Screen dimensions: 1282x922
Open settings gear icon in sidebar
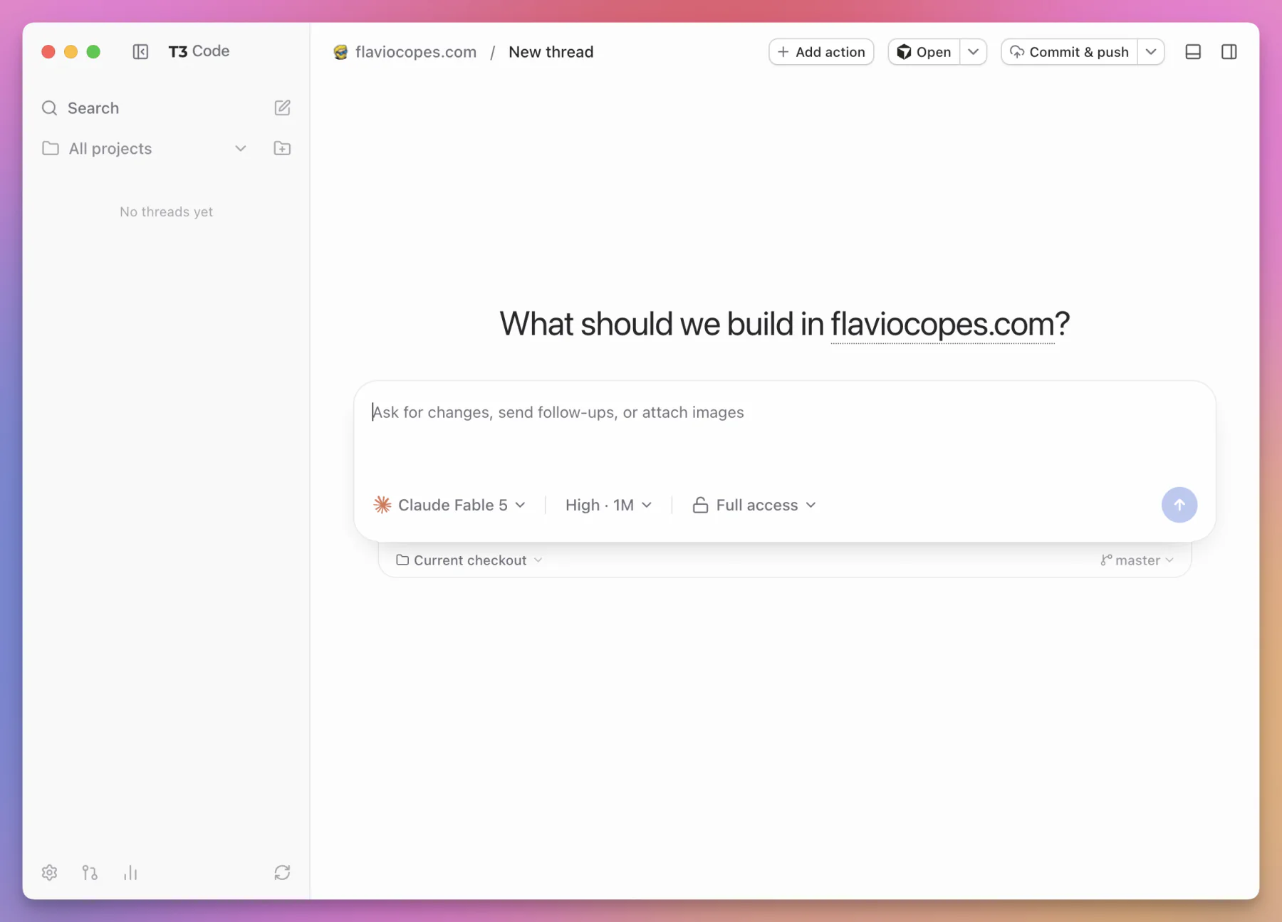[49, 872]
